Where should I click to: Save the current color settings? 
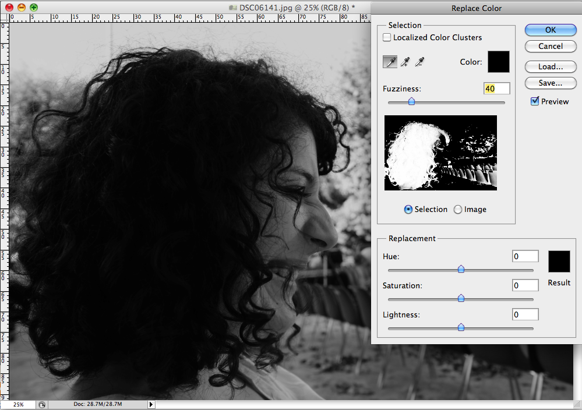(x=550, y=83)
